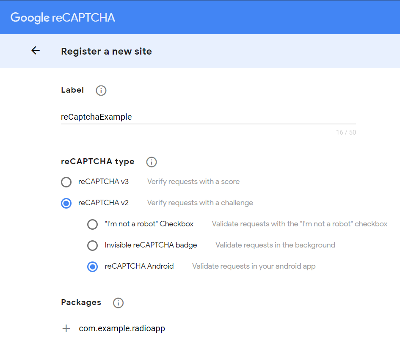Screen dimensions: 400x341
Task: Click the com.example.radioapp package field
Action: pyautogui.click(x=122, y=328)
